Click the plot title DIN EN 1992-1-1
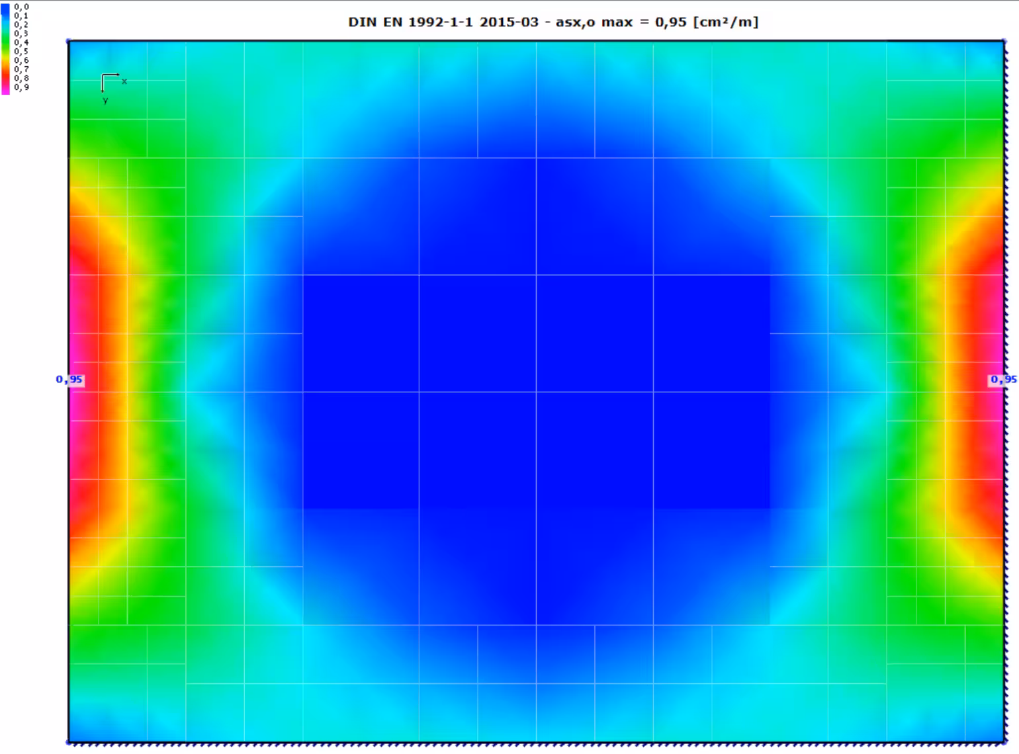 pos(553,22)
